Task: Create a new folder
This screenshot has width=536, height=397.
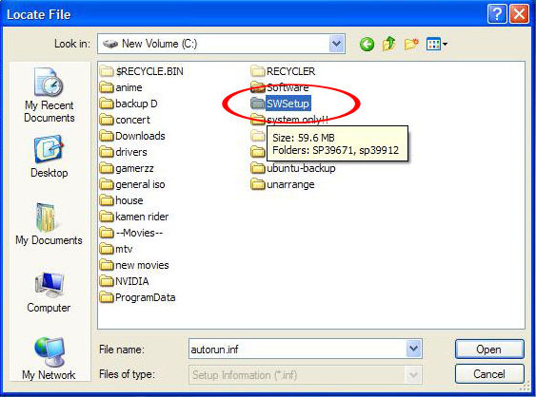Action: click(x=411, y=44)
